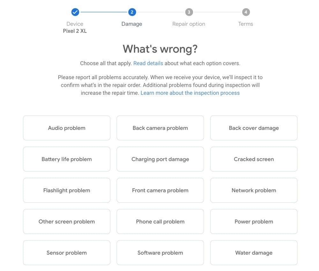This screenshot has width=319, height=271.
Task: Click the step 2 Damage circle
Action: coord(132,12)
